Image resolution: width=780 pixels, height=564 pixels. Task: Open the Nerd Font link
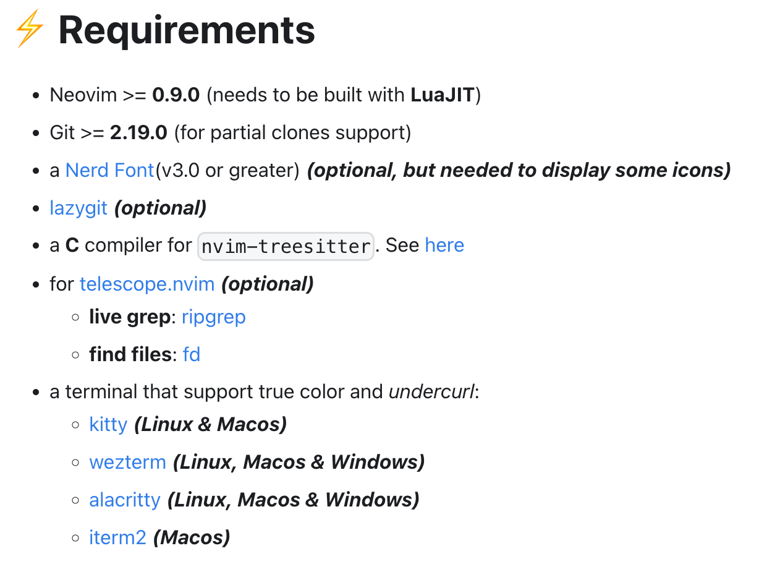110,170
